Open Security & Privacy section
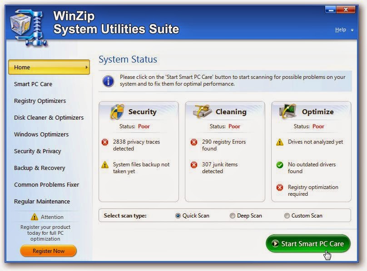The image size is (367, 271). click(x=37, y=151)
